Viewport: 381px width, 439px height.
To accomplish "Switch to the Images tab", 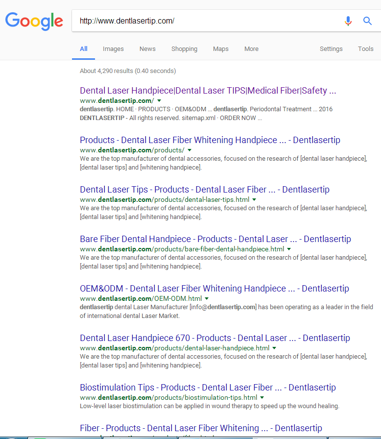I will pyautogui.click(x=113, y=49).
